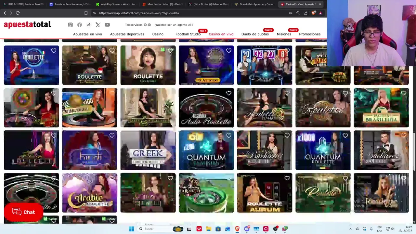The height and width of the screenshot is (234, 416).
Task: Click the Windows taskbar Buscar search box
Action: click(161, 229)
